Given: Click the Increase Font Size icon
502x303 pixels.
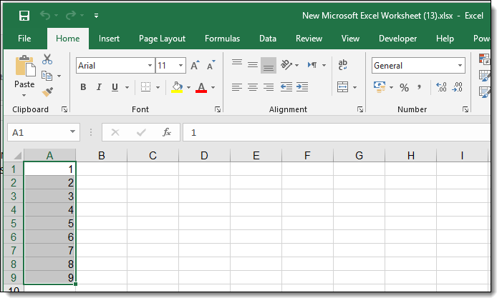Looking at the screenshot, I should pos(195,66).
